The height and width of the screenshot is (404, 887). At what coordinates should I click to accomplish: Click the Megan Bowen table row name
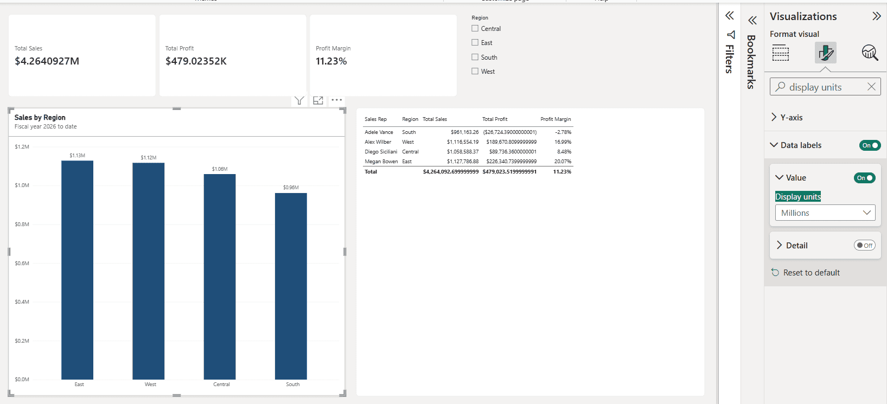[381, 162]
